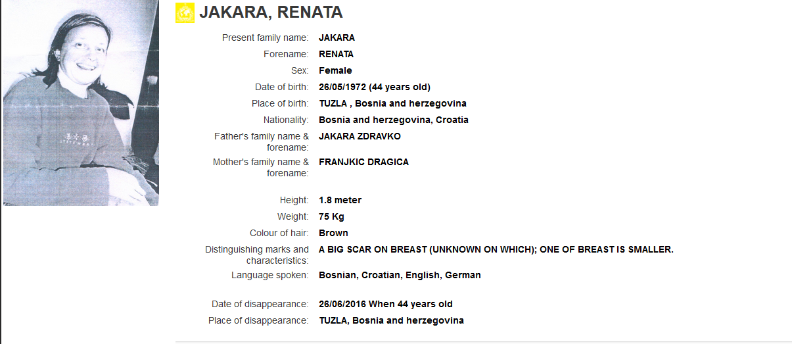Click the height value "1.8 meter"

pyautogui.click(x=340, y=200)
